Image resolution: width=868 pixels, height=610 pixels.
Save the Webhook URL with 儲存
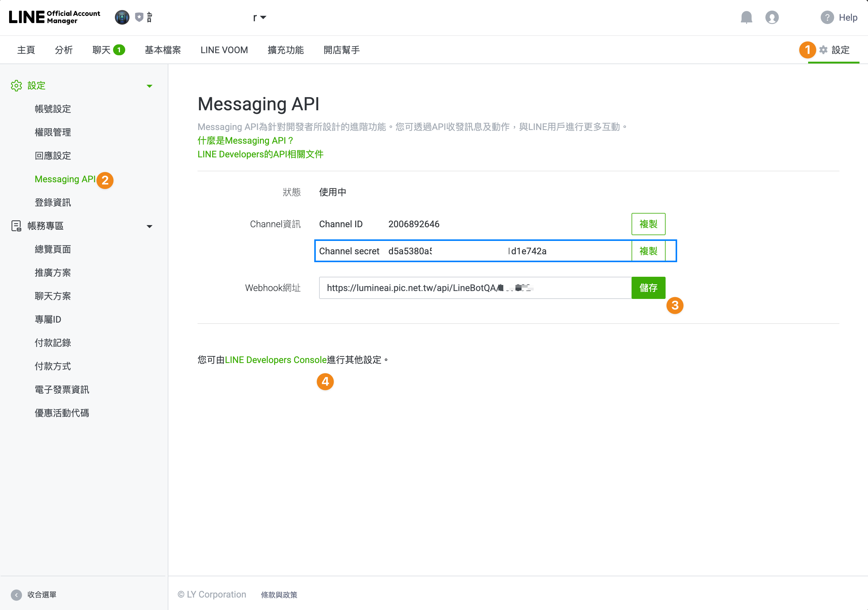click(648, 288)
